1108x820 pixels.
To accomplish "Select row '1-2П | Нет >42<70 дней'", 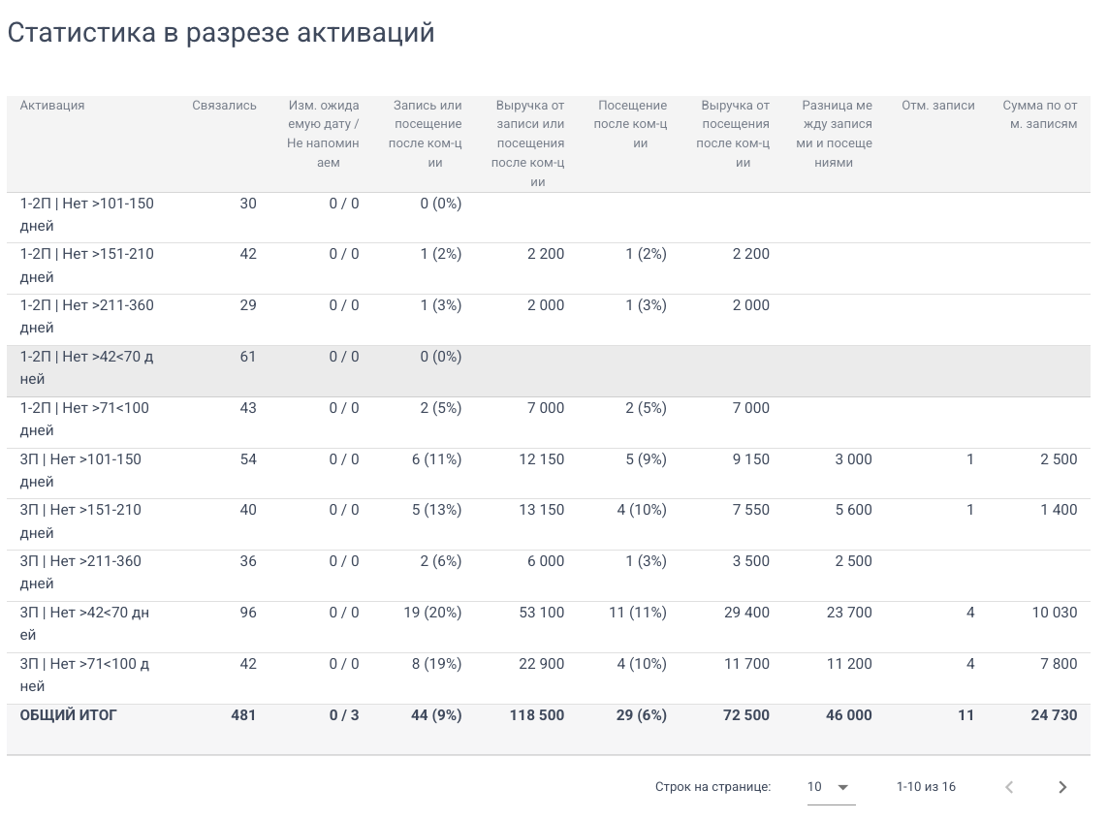I will pyautogui.click(x=549, y=371).
